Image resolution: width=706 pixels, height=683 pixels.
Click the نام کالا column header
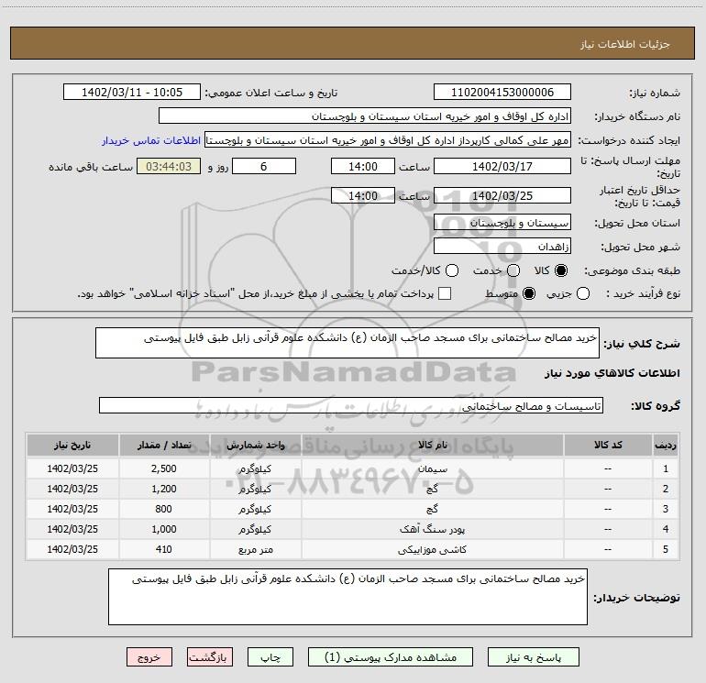(x=432, y=445)
